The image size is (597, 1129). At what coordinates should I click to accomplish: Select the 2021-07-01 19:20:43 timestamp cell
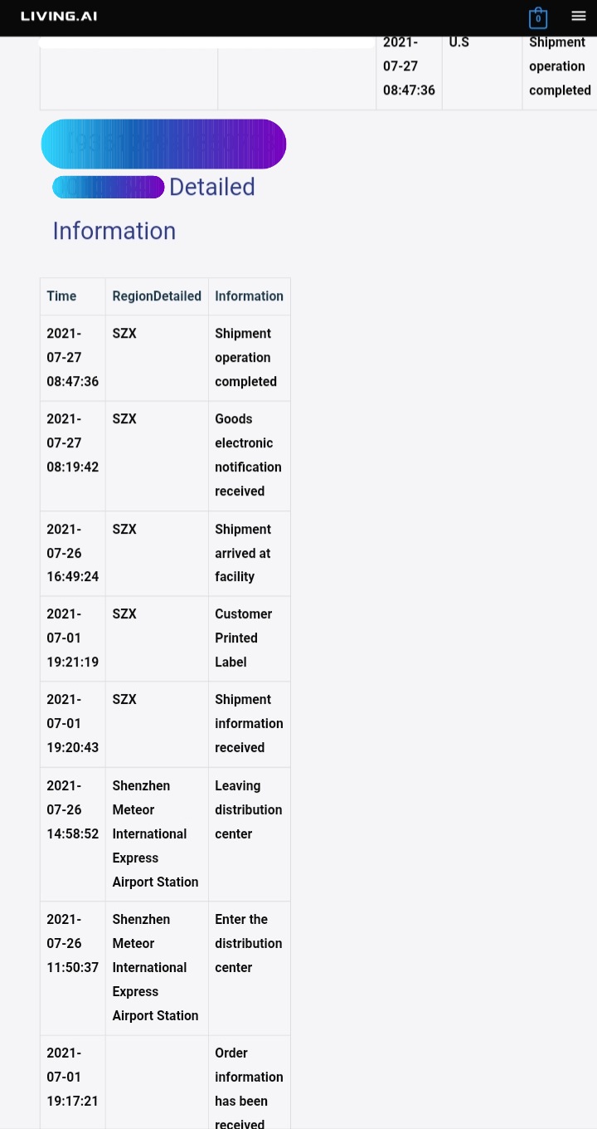[x=72, y=723]
